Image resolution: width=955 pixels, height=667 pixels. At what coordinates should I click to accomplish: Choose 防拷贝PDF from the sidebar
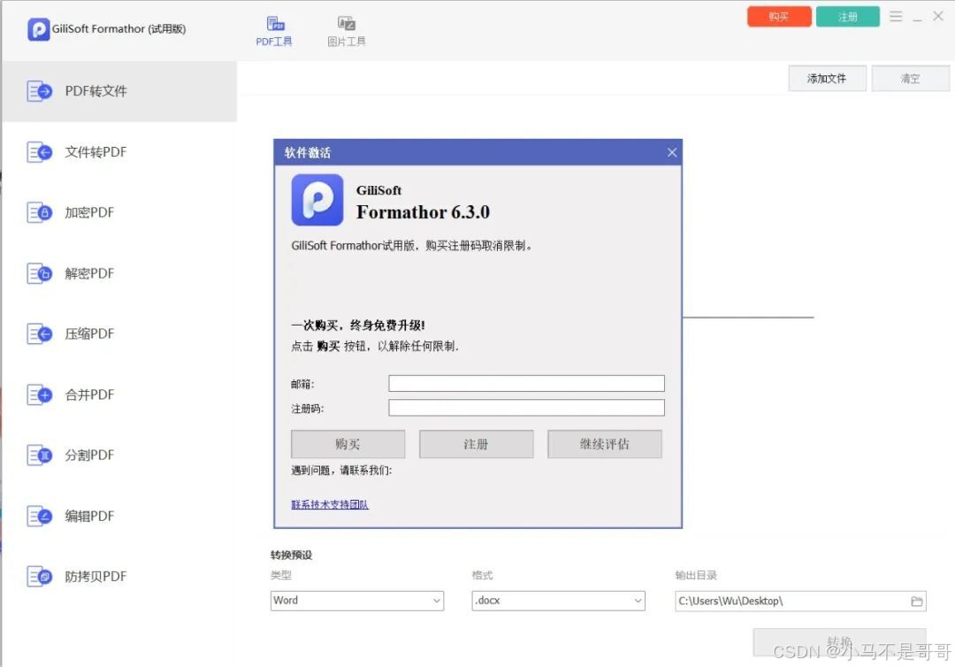pos(119,576)
